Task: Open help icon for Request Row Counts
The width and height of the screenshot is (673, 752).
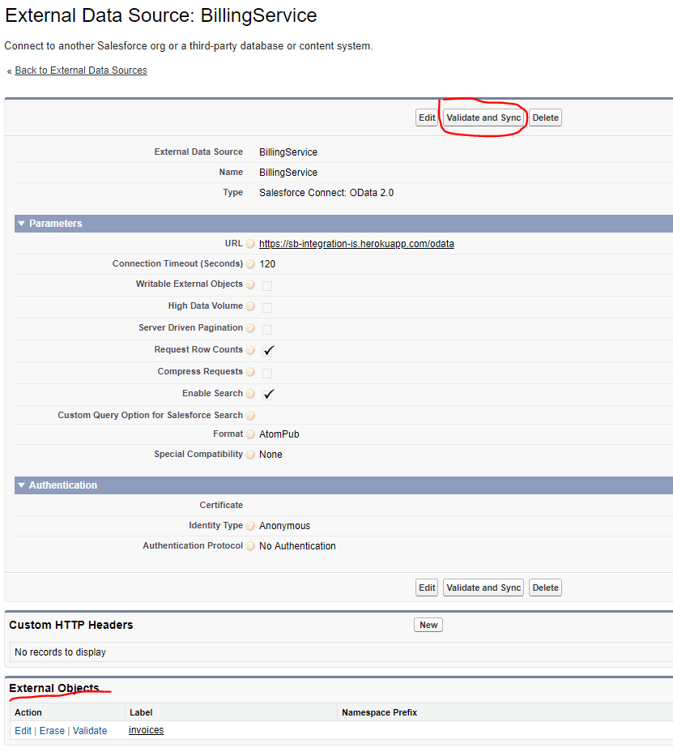Action: tap(250, 350)
